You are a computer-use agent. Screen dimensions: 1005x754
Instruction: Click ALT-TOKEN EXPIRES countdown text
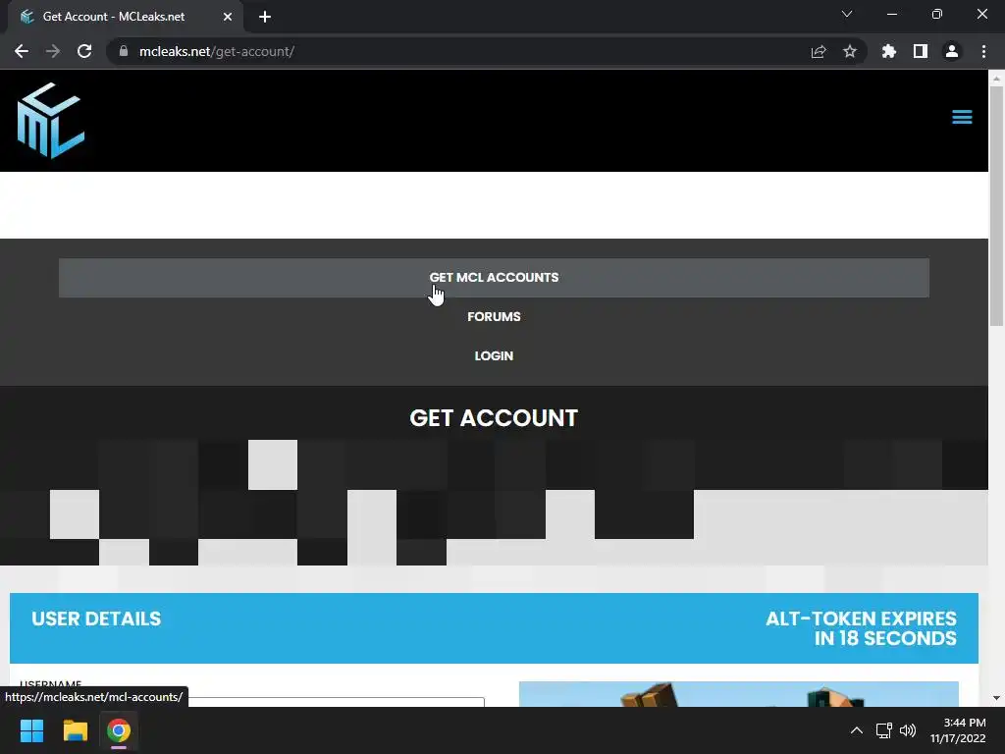tap(861, 628)
